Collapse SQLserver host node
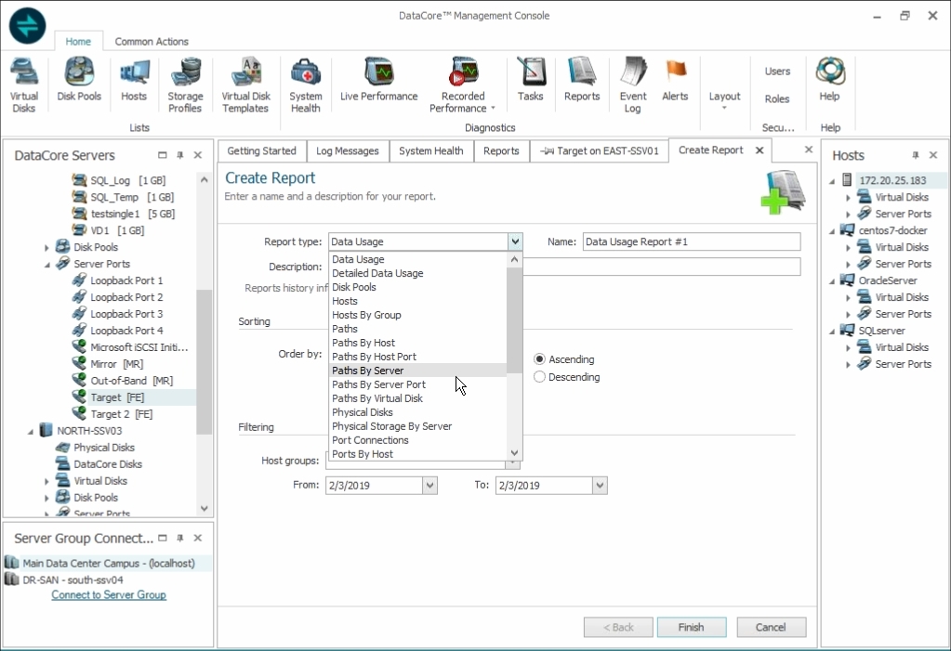The width and height of the screenshot is (951, 651). pyautogui.click(x=832, y=331)
